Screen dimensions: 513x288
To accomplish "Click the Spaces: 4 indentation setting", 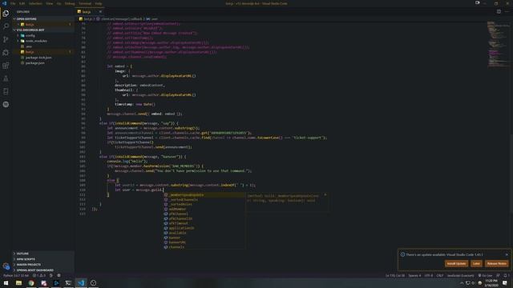I will (x=414, y=275).
